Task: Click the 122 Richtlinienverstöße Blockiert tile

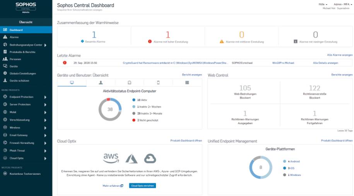Action: coord(315,91)
